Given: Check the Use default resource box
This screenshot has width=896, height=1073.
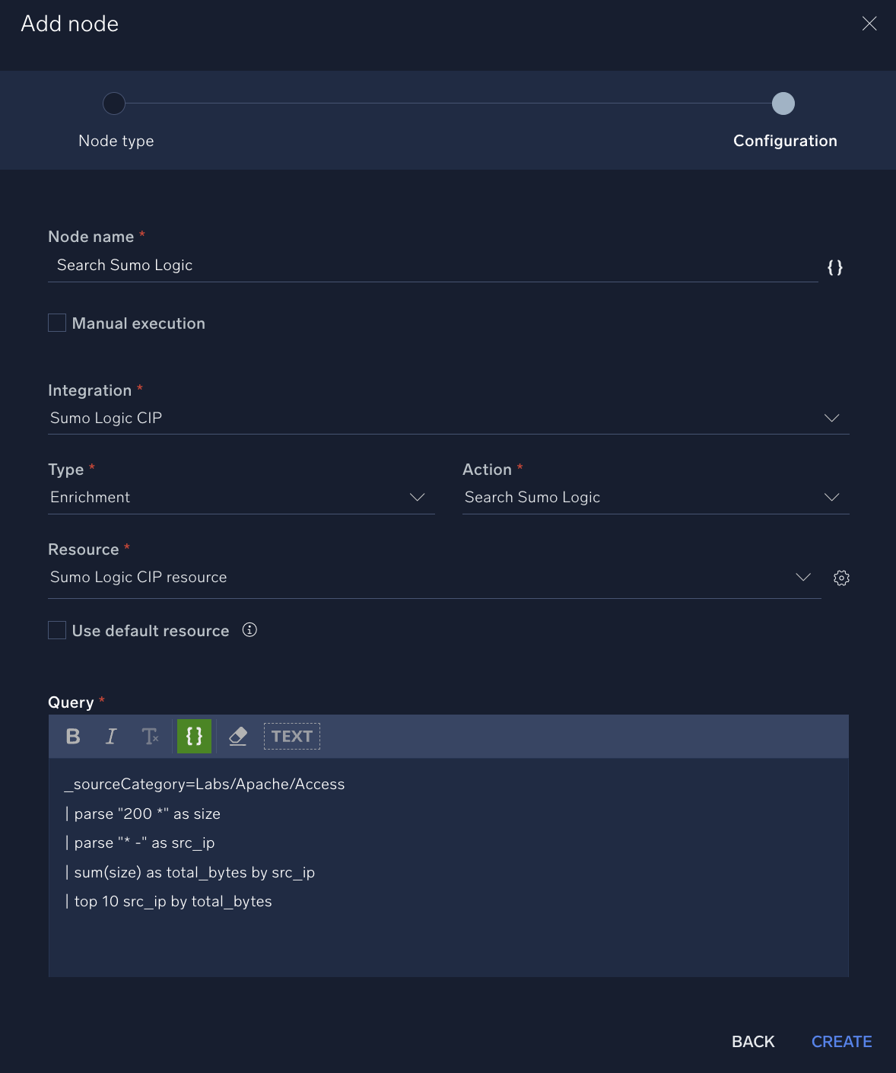Looking at the screenshot, I should pos(57,630).
